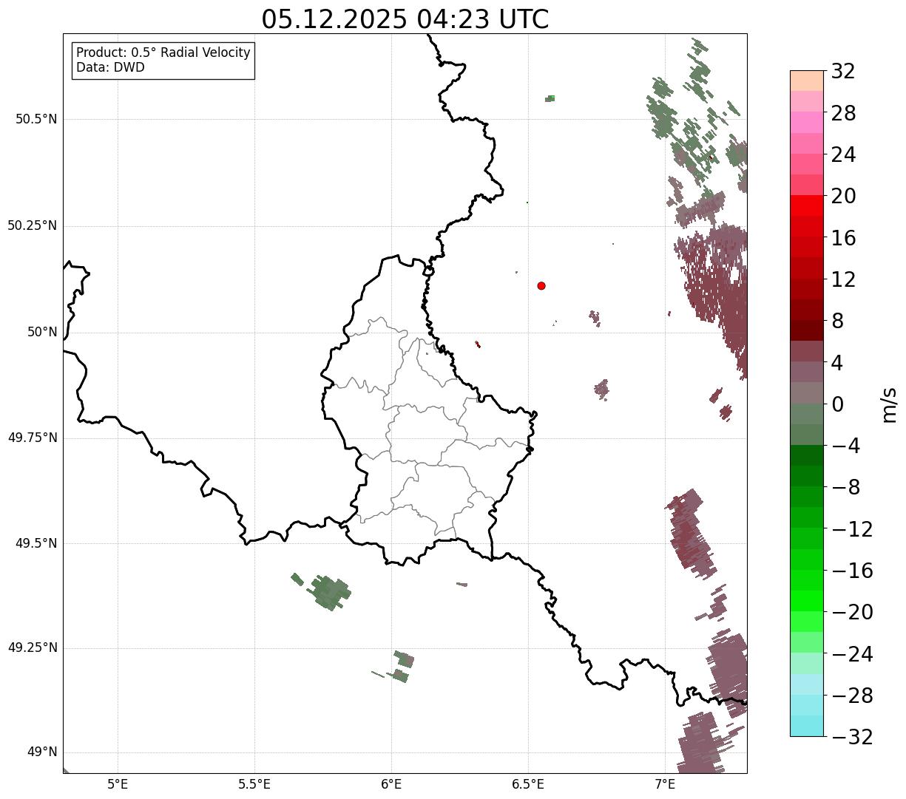Click the colorbar −32 tick label
This screenshot has width=906, height=799.
tap(852, 737)
